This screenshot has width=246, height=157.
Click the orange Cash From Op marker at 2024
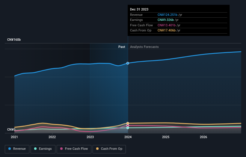[128, 123]
